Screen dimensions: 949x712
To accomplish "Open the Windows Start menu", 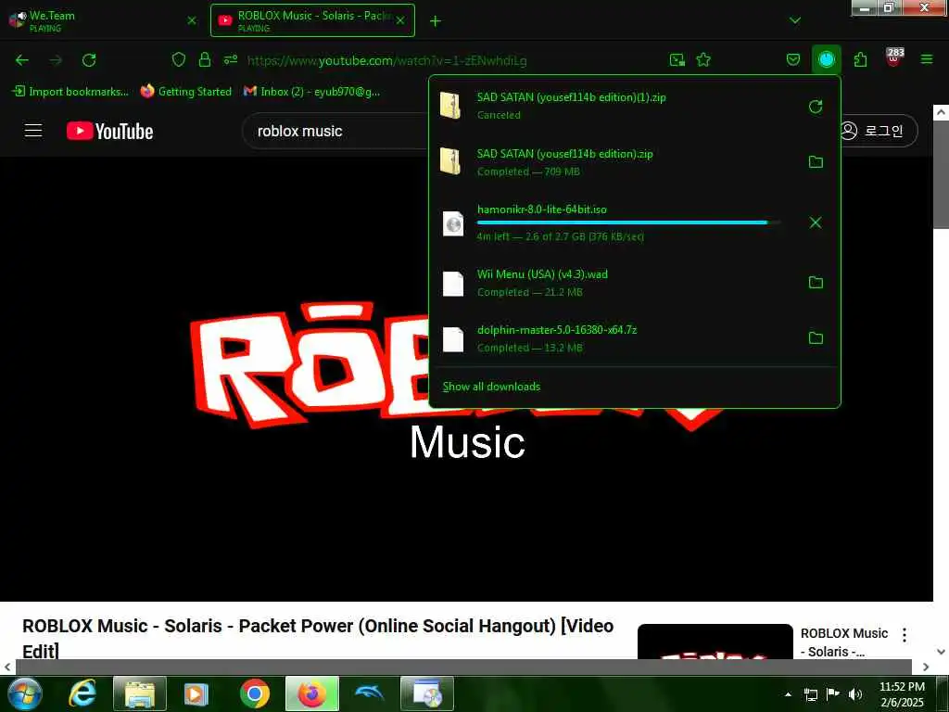I will 24,693.
